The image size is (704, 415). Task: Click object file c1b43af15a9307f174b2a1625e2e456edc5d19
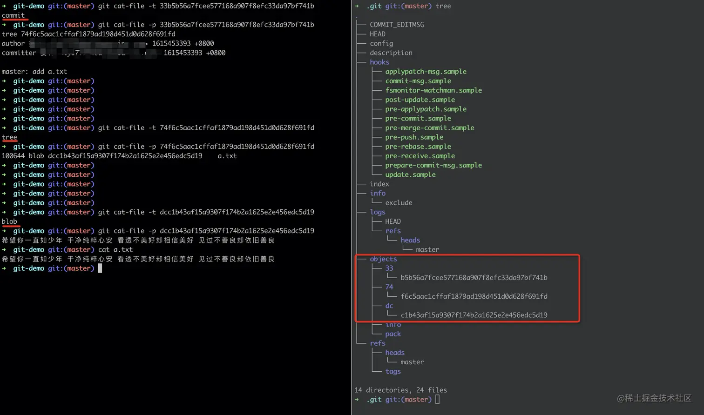[474, 315]
